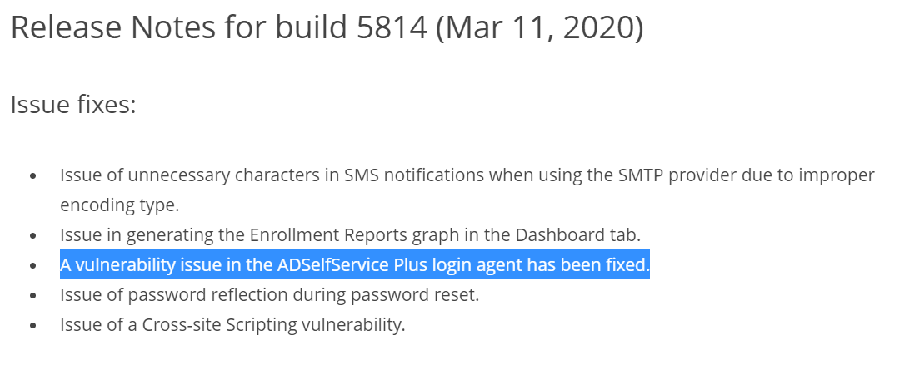
Task: Click the line about unnecessary characters in SMS
Action: pos(467,175)
